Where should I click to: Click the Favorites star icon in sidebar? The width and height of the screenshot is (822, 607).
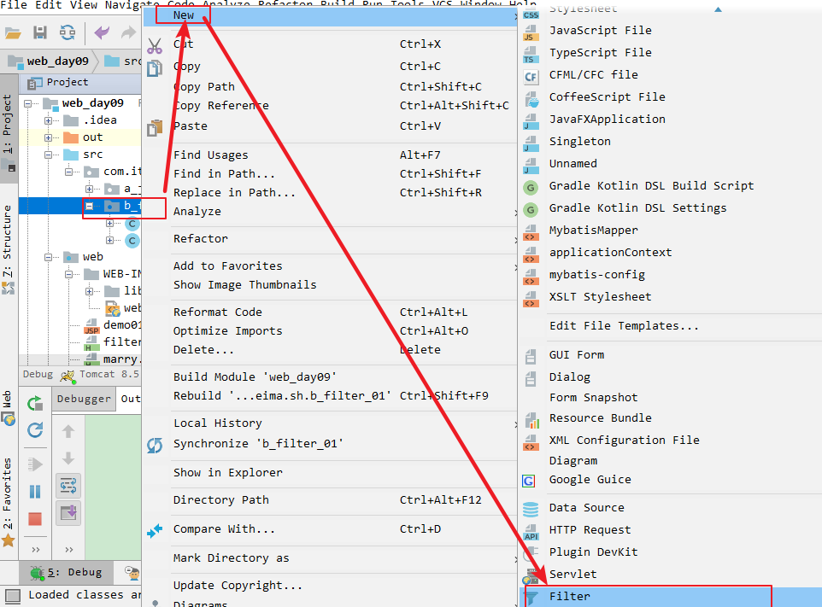click(8, 540)
